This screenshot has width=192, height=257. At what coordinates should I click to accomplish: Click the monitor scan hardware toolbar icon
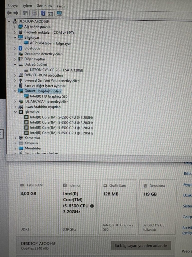point(59,14)
